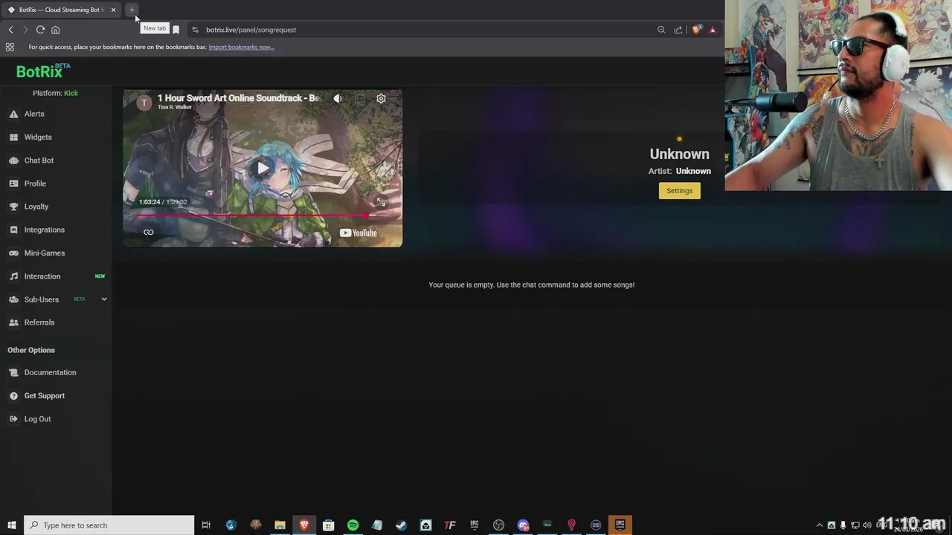Click the Other Options heading

[x=31, y=350]
